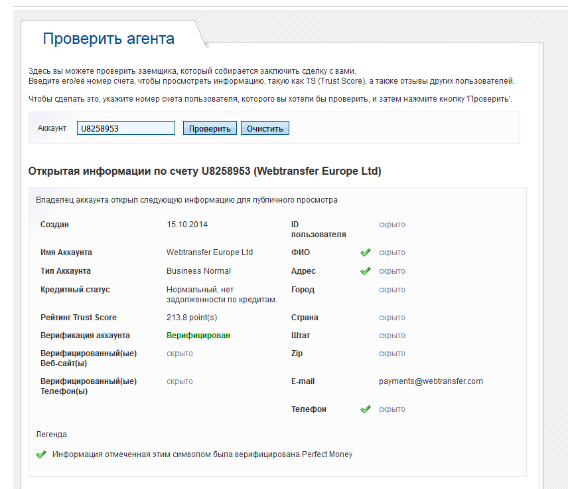Click the green checkmark next to Адрес
Image resolution: width=568 pixels, height=489 pixels.
click(x=365, y=271)
